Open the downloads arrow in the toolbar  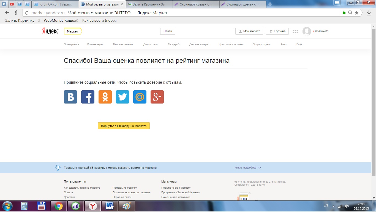tap(369, 13)
